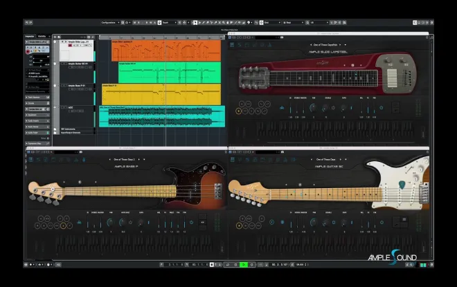Open preset dropdown arrow in Ample Slide Lapsteel
Image resolution: width=457 pixels, height=287 pixels.
[x=346, y=45]
